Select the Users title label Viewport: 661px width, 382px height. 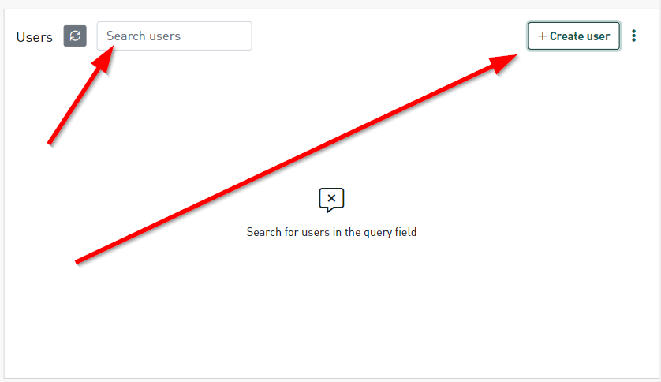[34, 37]
